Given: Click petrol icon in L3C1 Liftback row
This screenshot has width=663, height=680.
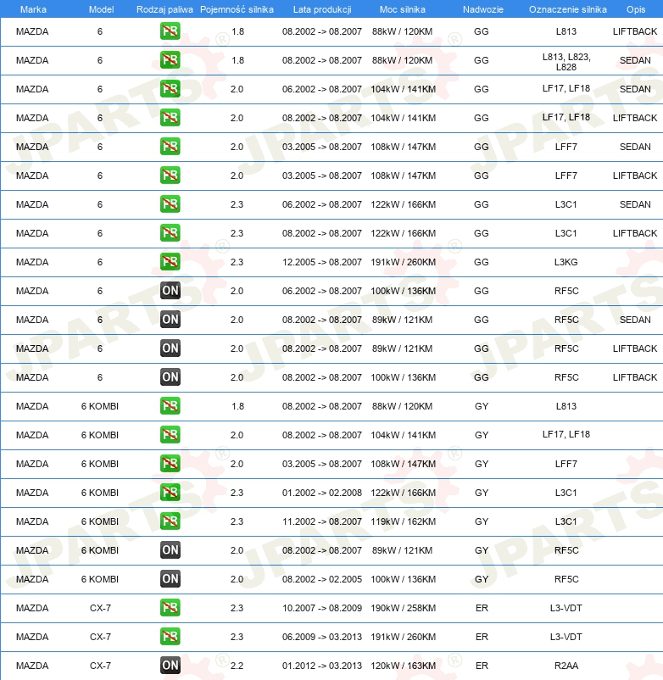Looking at the screenshot, I should [x=170, y=233].
